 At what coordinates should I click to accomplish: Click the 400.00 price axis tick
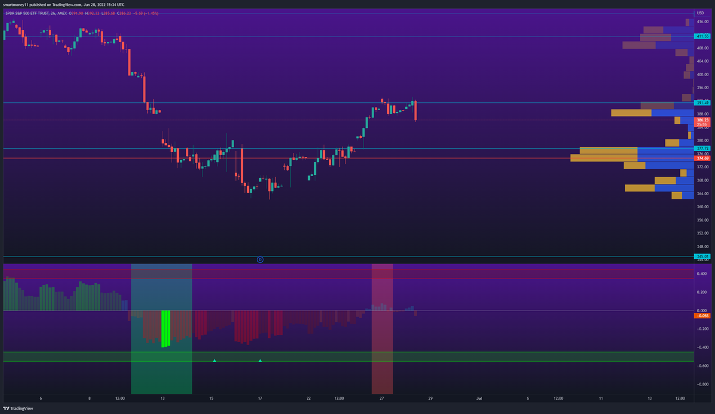point(702,74)
